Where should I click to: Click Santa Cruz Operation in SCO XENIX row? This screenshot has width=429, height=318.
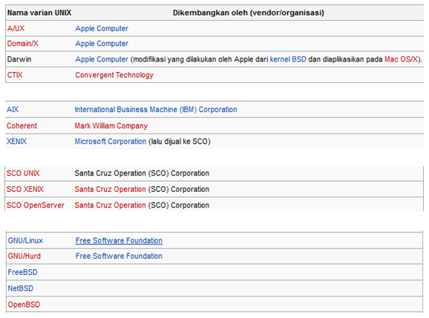(111, 189)
